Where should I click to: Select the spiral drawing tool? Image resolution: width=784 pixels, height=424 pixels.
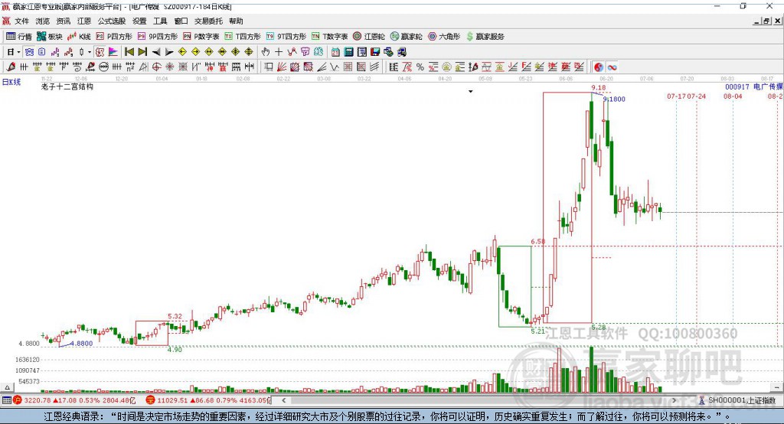(x=77, y=67)
